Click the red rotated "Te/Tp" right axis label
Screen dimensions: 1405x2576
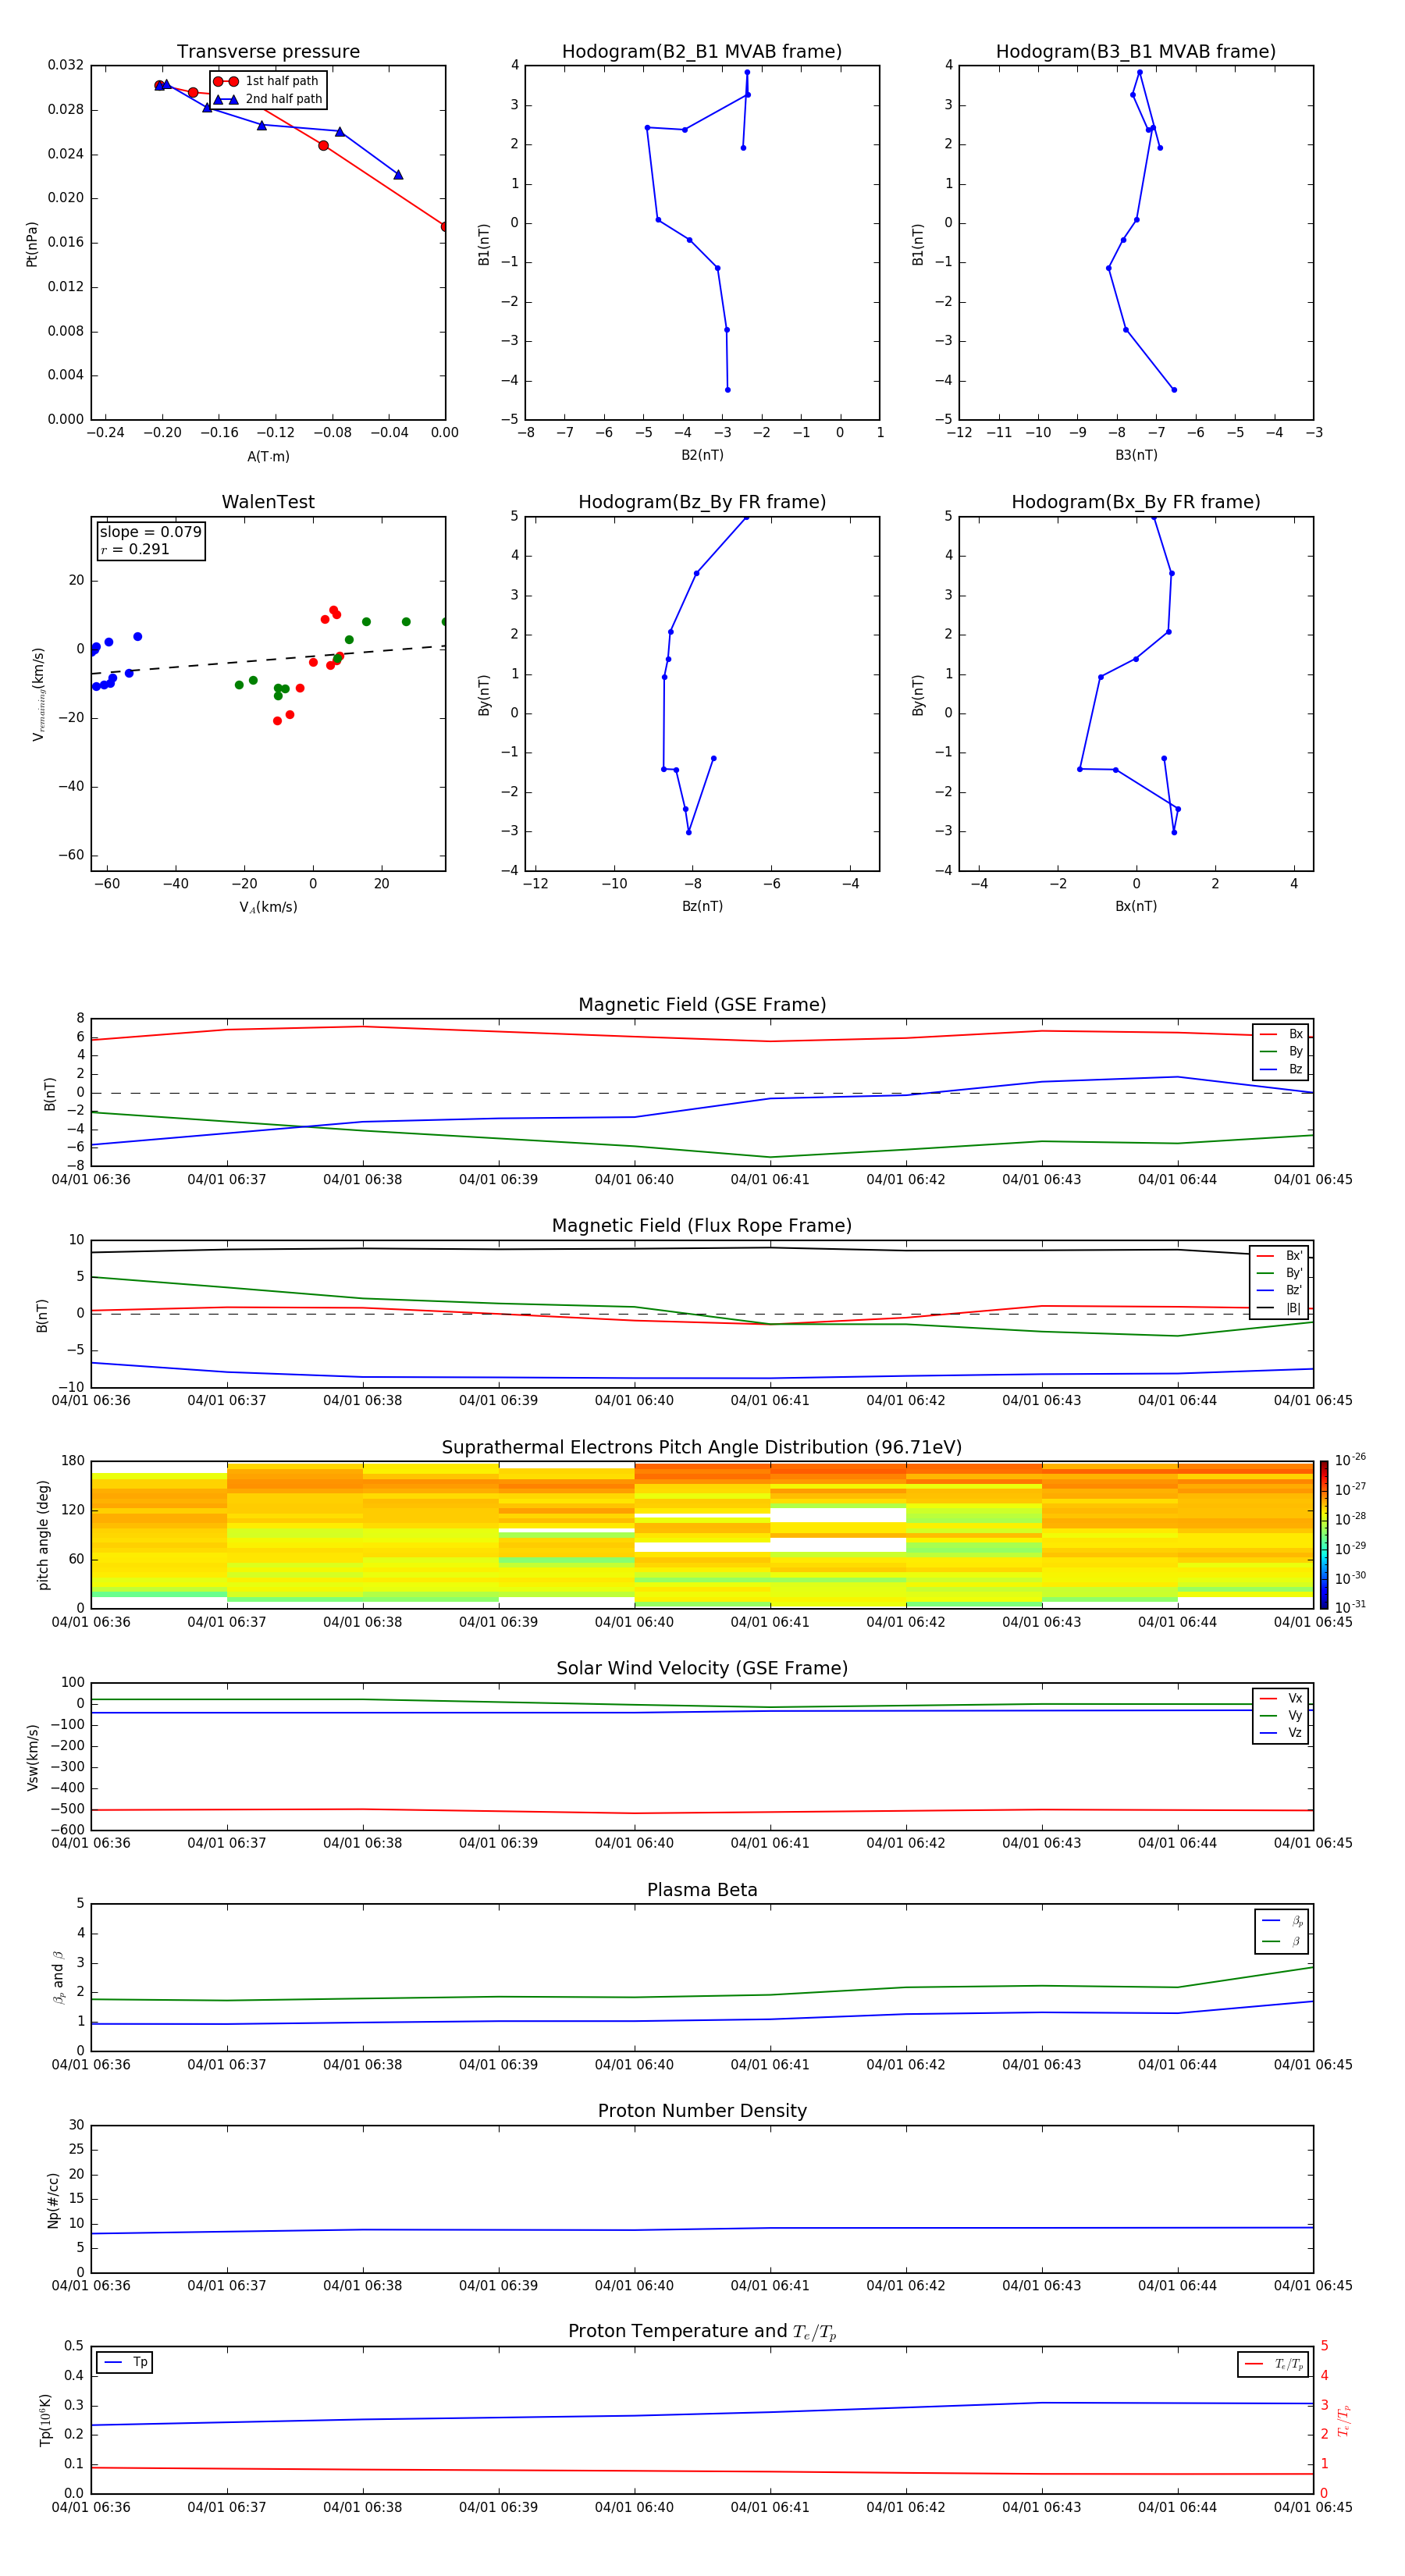tap(1343, 2420)
